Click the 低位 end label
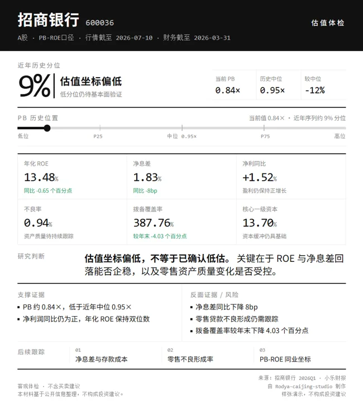Image resolution: width=363 pixels, height=419 pixels. tap(23, 136)
